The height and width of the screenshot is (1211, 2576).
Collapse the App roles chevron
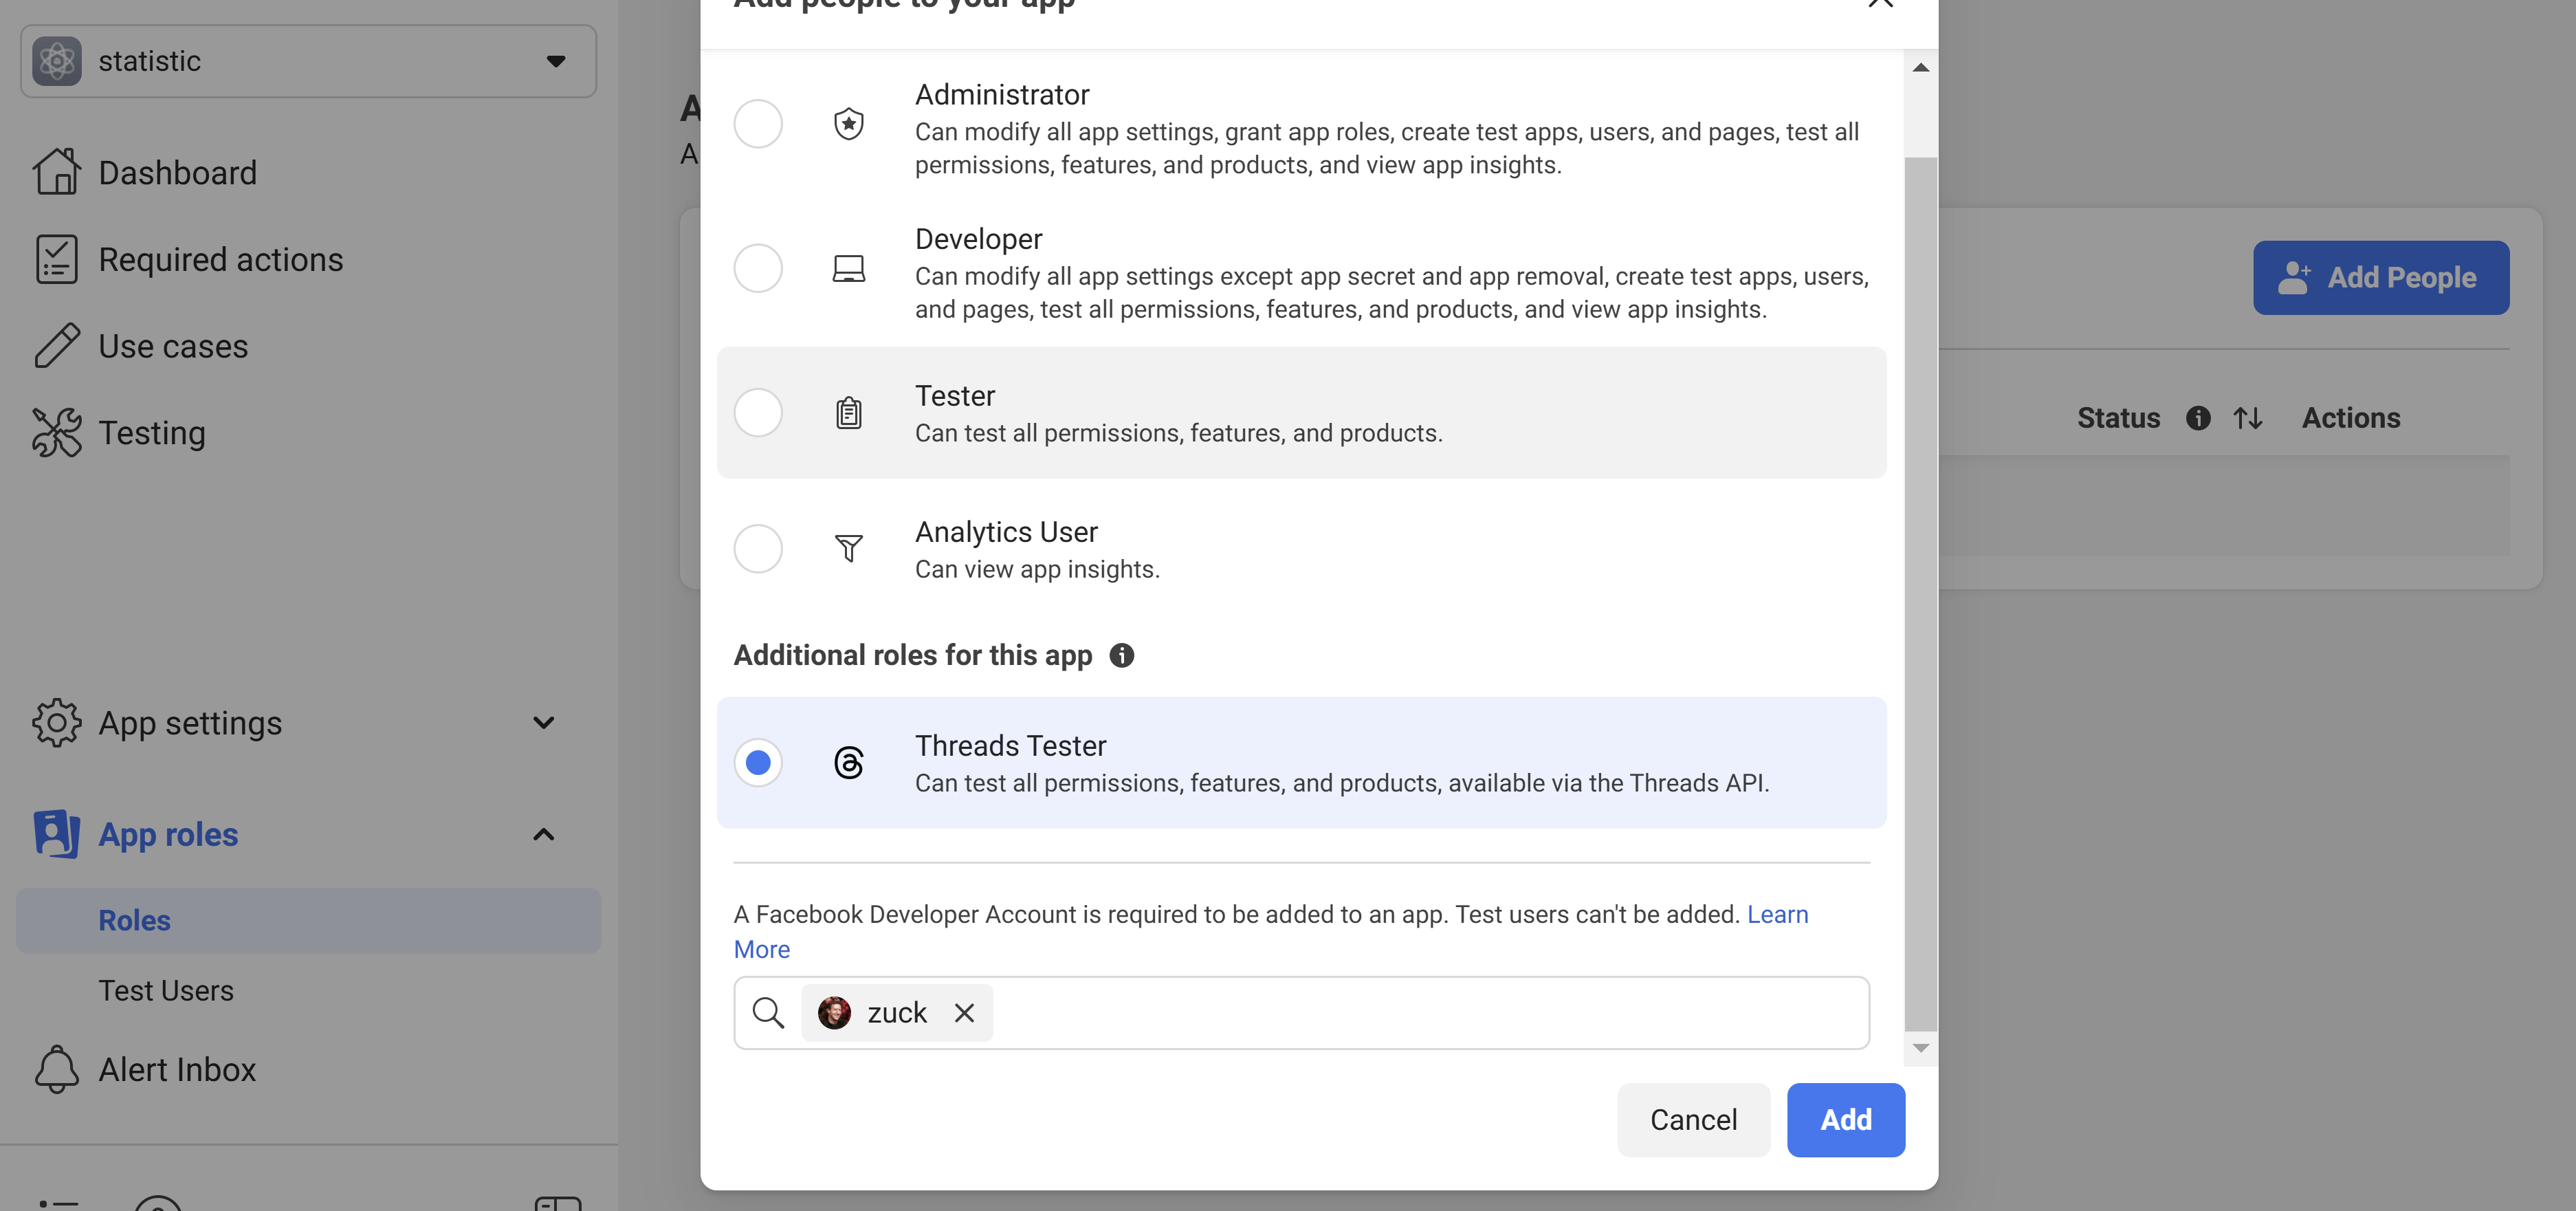[543, 834]
